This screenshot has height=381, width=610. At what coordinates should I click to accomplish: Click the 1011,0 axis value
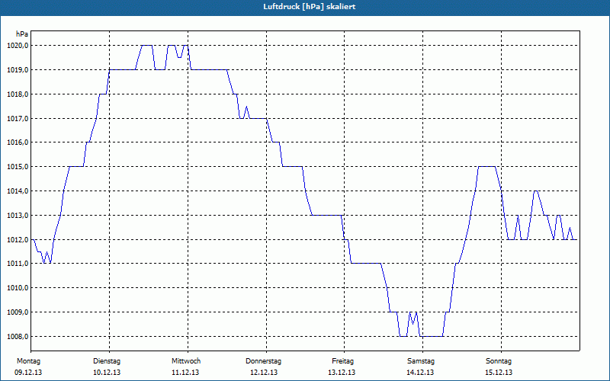pyautogui.click(x=18, y=264)
